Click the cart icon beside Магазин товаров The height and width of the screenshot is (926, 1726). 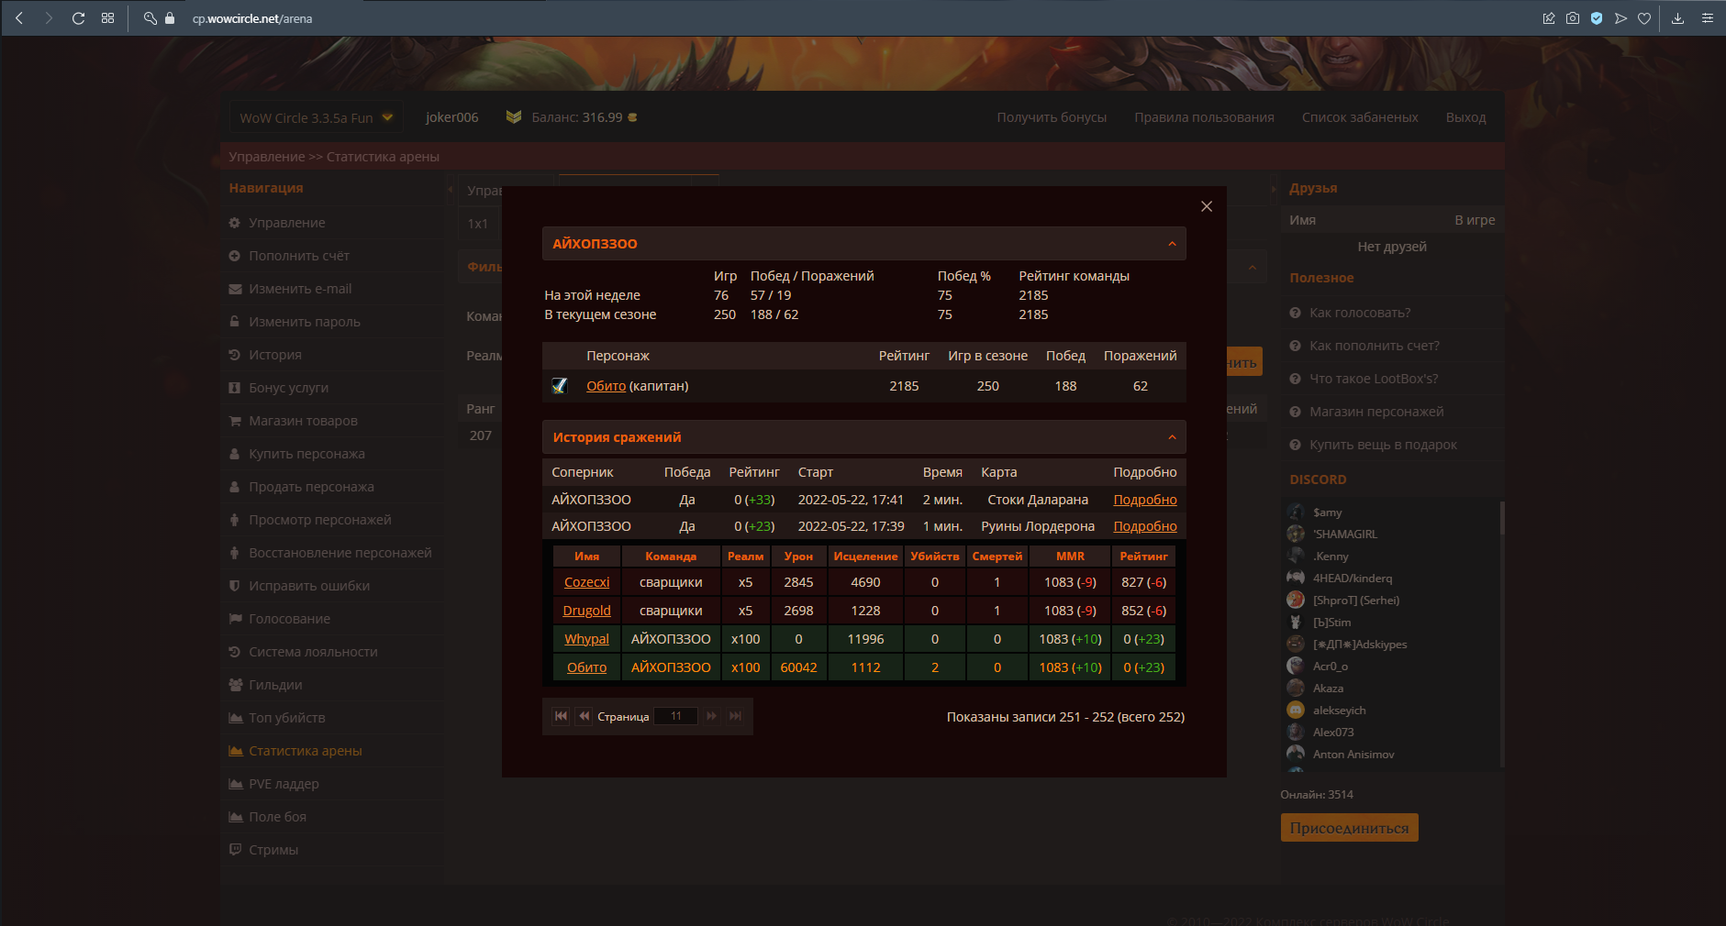click(235, 421)
